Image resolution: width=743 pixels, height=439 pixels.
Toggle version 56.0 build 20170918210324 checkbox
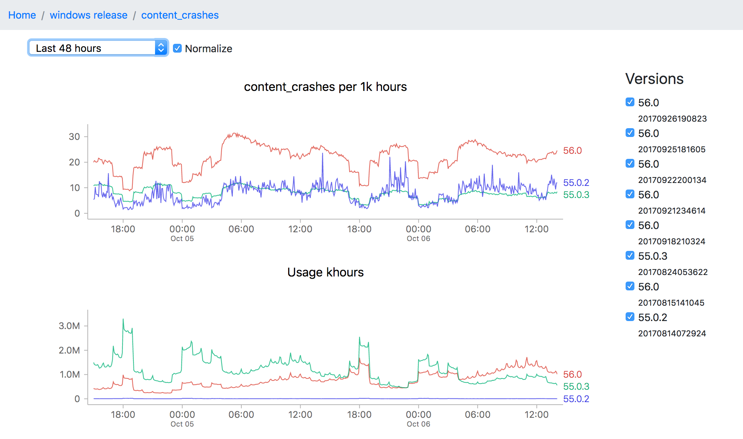coord(630,225)
